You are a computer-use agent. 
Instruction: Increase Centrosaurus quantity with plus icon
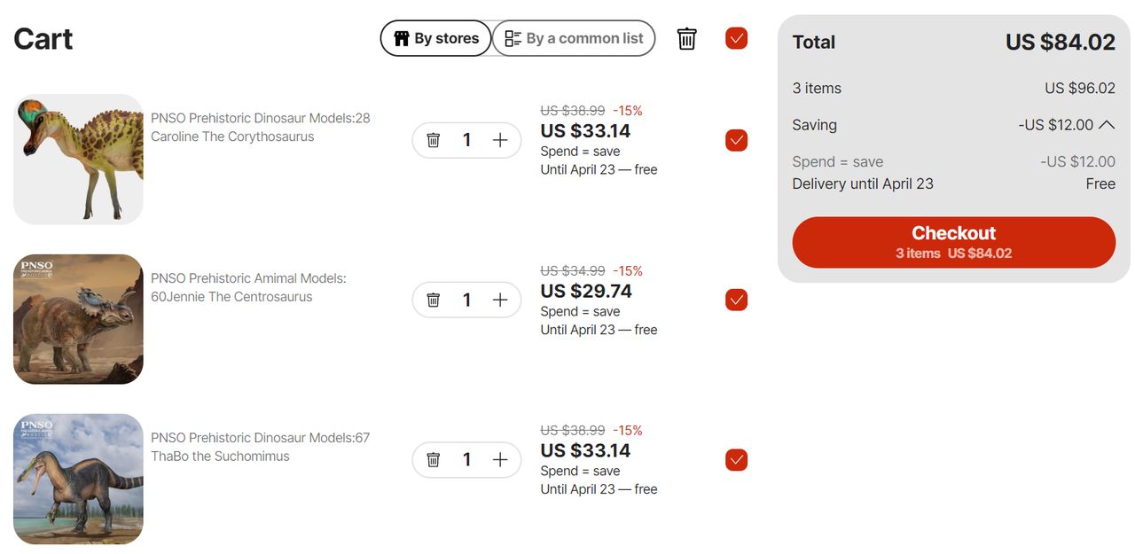pyautogui.click(x=500, y=300)
